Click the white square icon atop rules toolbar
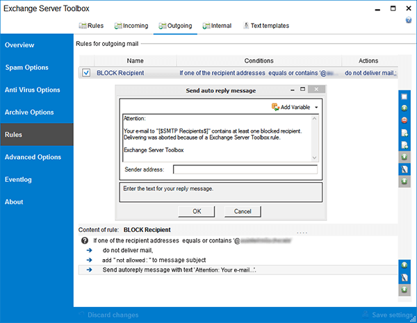The height and width of the screenshot is (323, 417). pos(404,97)
